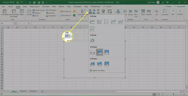
Task: Click the Search box in ribbon
Action: [108, 6]
